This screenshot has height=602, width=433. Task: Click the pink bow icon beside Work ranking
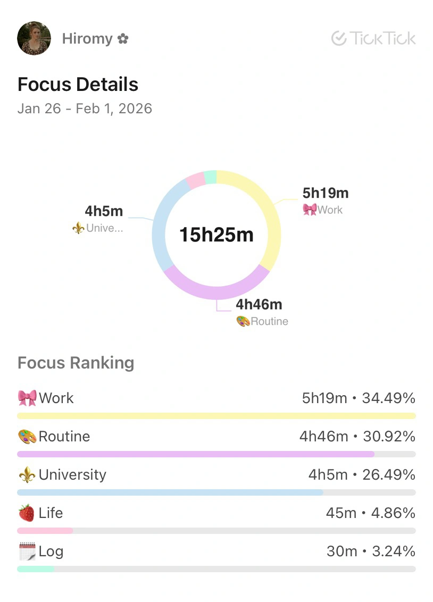(x=27, y=398)
